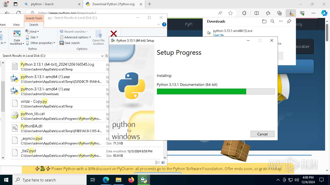Open the Collections icon in Edge
Viewport: 330px width, 185px height.
click(x=279, y=13)
